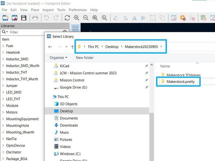The width and height of the screenshot is (215, 161).
Task: Click the Redo arrow icon
Action: coord(56,18)
